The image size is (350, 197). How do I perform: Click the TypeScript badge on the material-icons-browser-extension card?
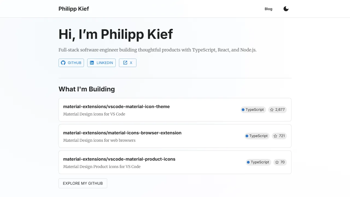[257, 136]
